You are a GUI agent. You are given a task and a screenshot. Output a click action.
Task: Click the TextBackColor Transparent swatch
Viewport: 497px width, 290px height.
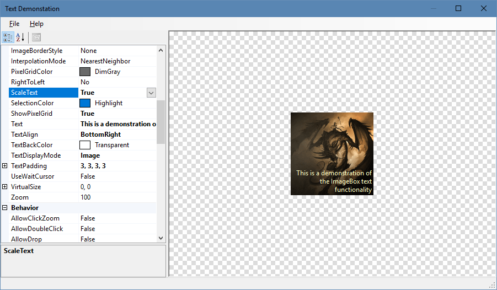(85, 145)
